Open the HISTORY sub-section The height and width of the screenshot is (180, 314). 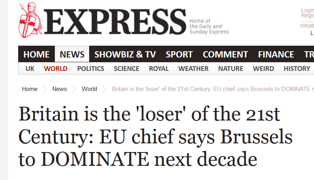click(297, 69)
